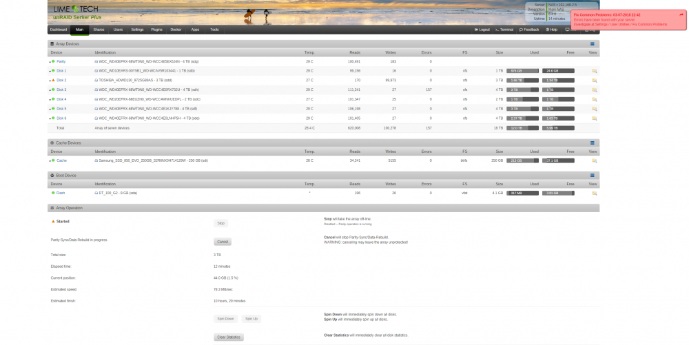Expand the dropdown arrow beside Disk 4
Viewport: 689px width, 345px height.
pos(50,100)
